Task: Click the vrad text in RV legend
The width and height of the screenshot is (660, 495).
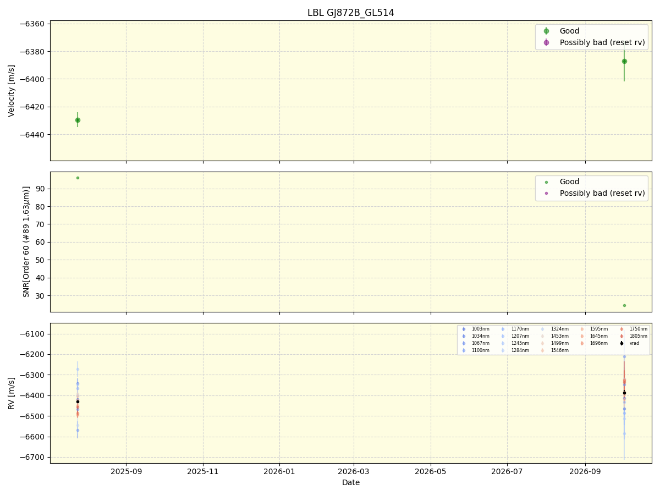Action: 634,343
